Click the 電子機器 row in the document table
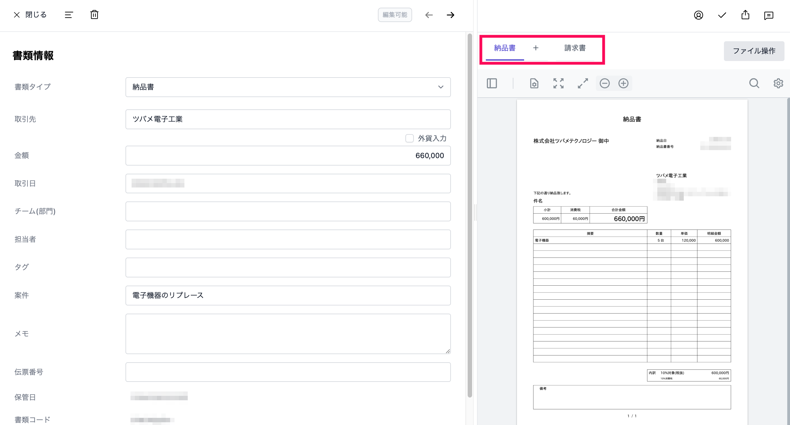 point(632,240)
